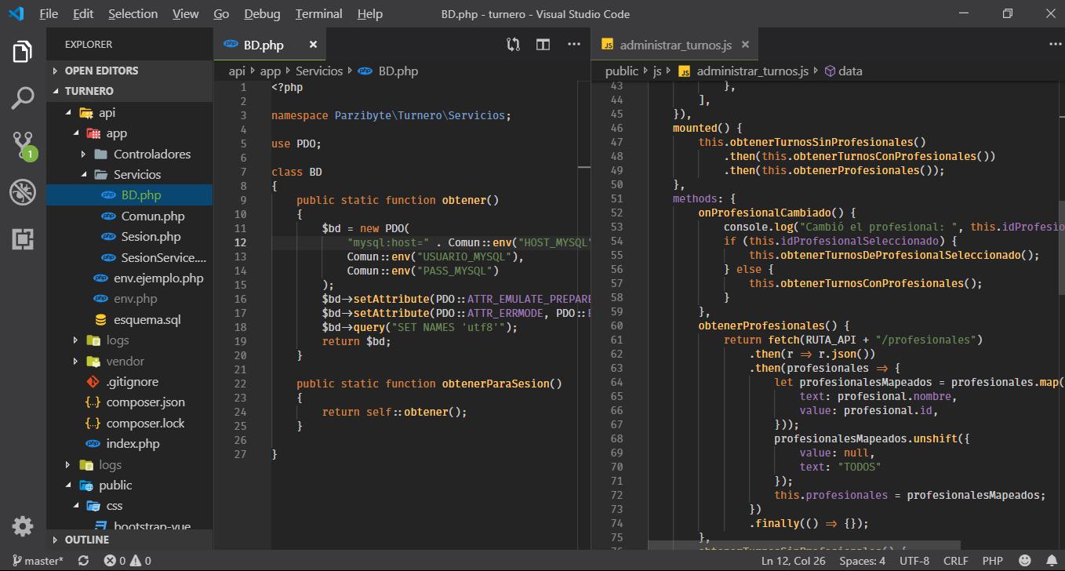
Task: Open errors and warnings problems indicator
Action: click(x=127, y=561)
